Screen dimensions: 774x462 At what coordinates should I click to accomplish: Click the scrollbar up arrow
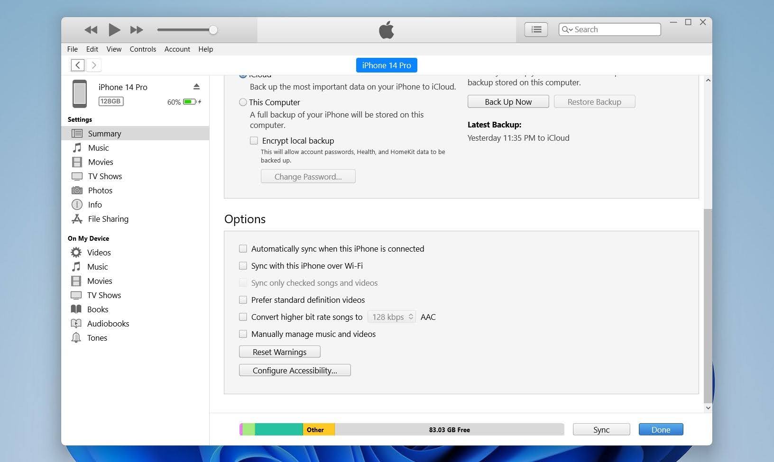click(x=708, y=81)
